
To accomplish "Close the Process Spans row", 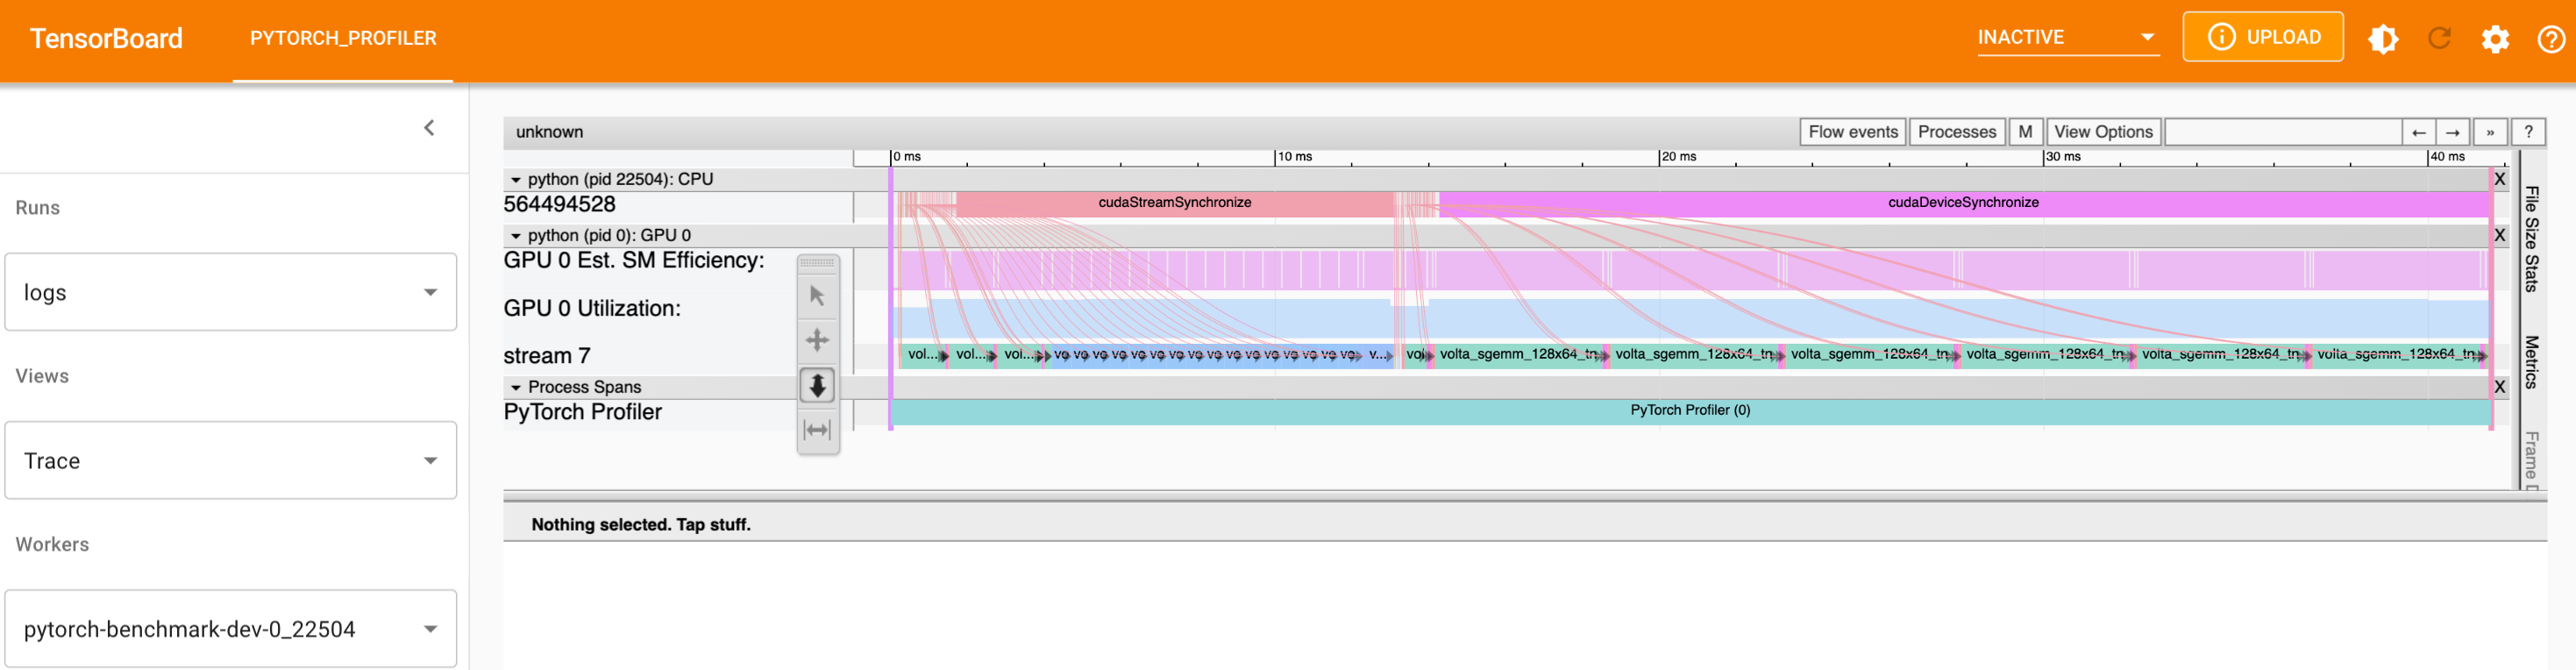I will point(2499,387).
